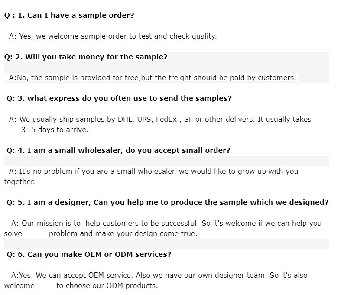The width and height of the screenshot is (357, 295).
Task: Click the small wholesaler answer text
Action: point(153,171)
